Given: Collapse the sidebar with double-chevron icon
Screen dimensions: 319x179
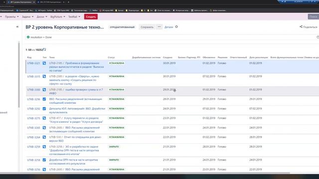Looking at the screenshot, I should click(17, 26).
